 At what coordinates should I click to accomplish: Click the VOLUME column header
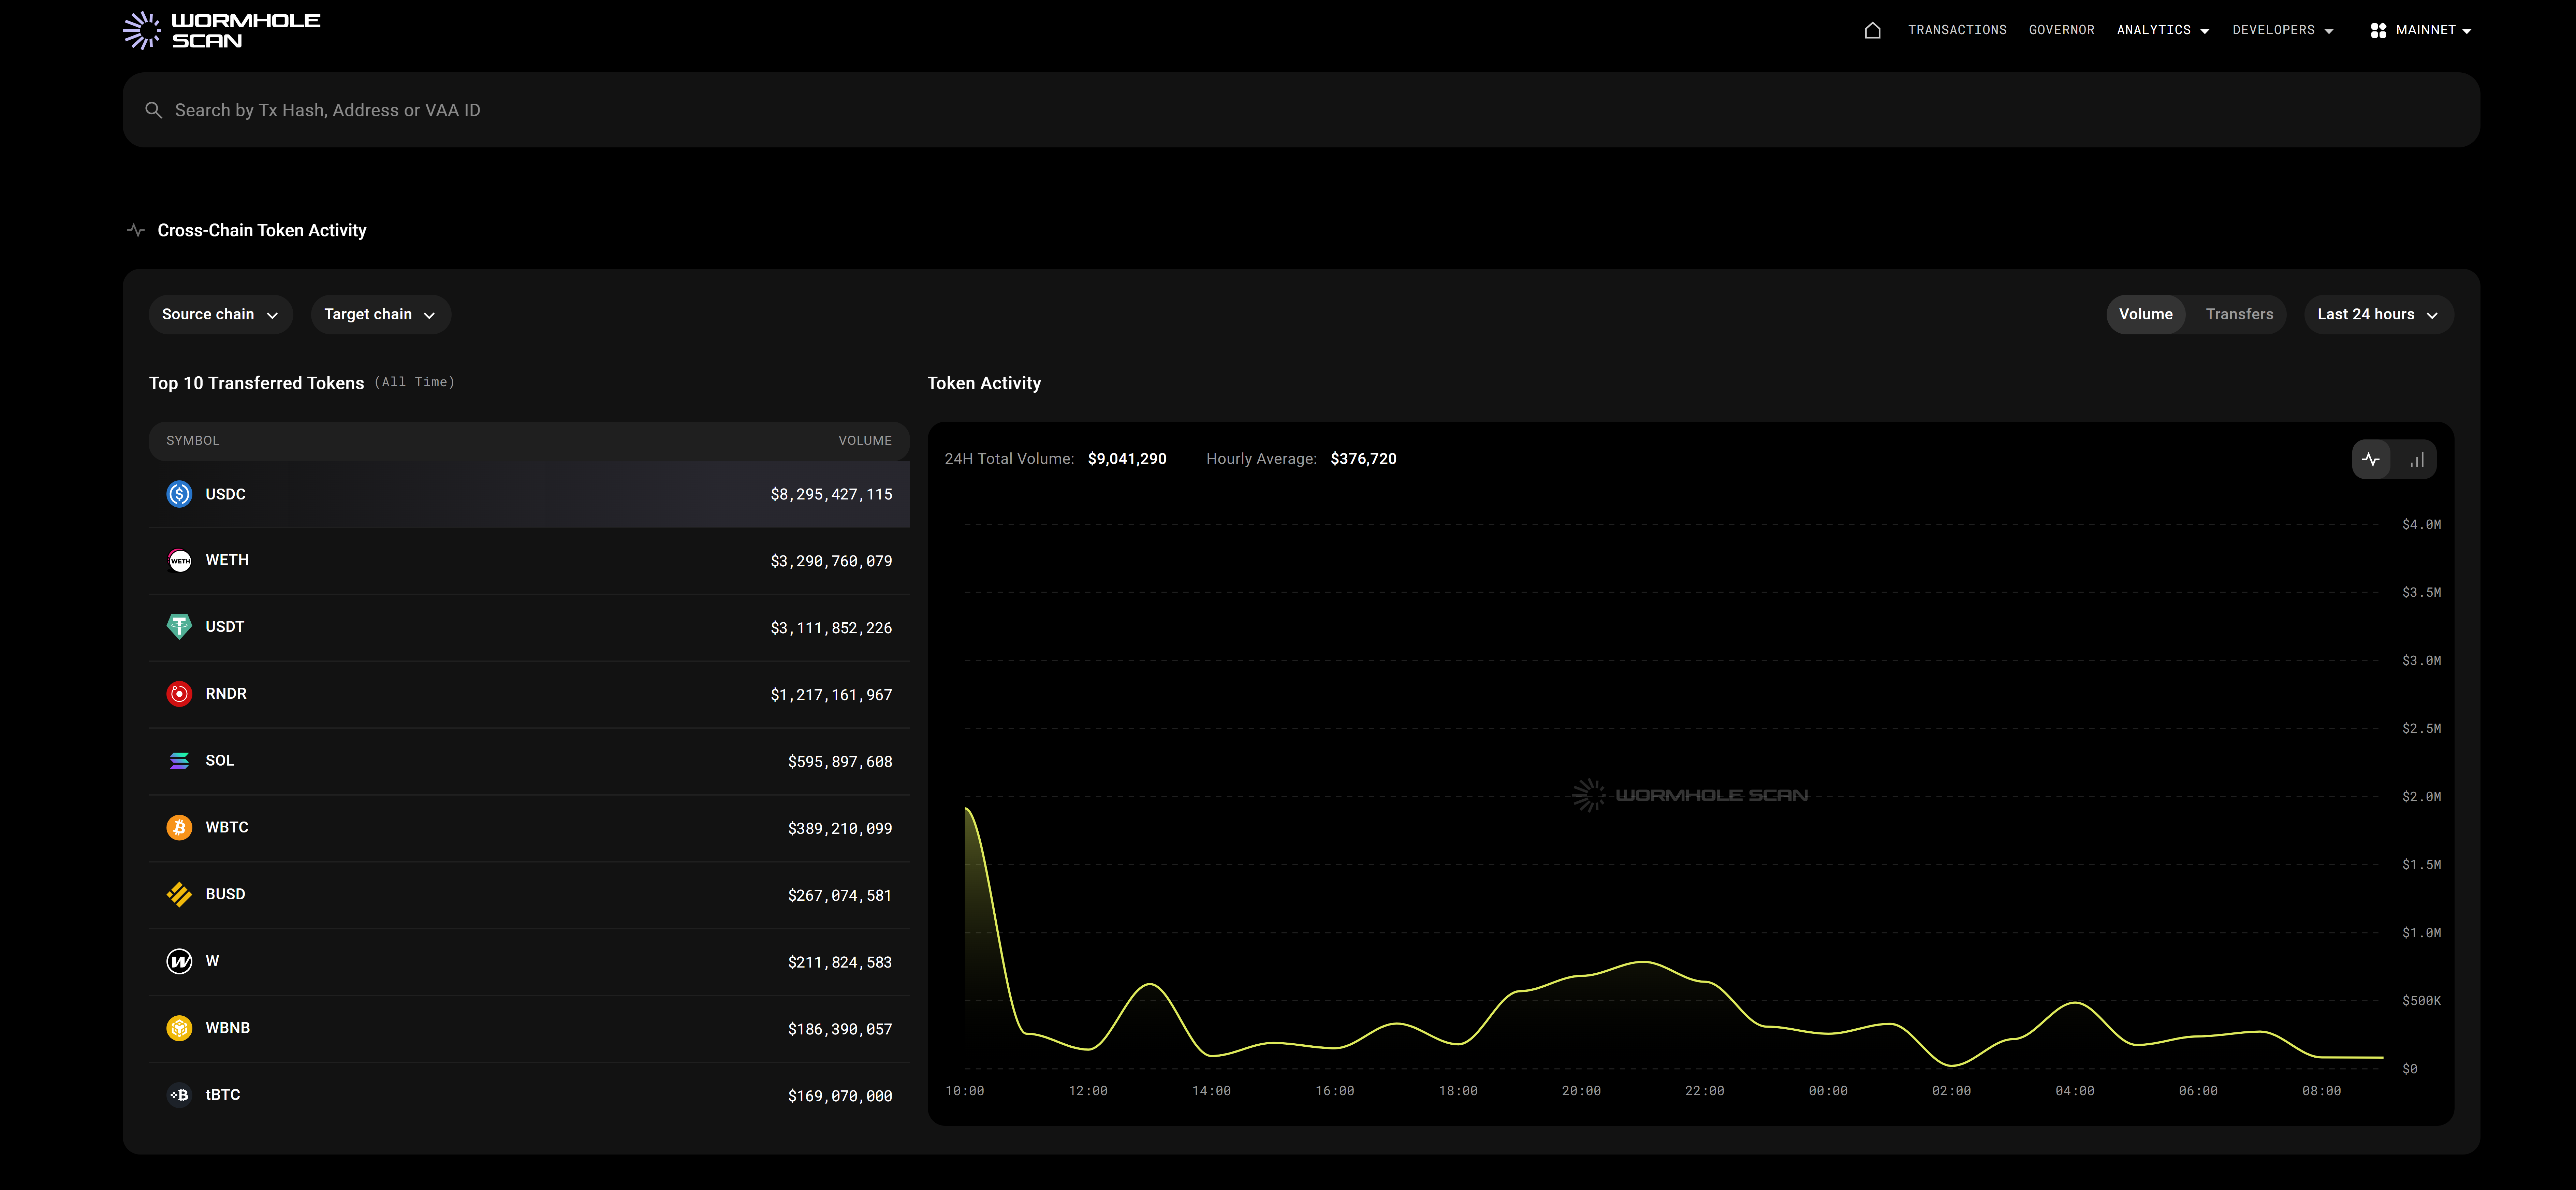[x=865, y=441]
